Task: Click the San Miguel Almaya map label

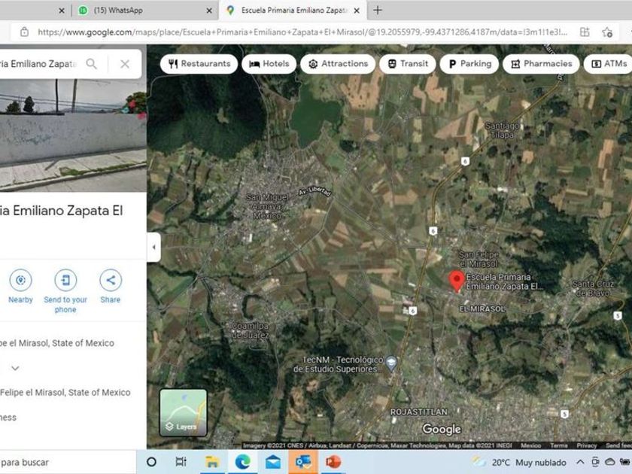Action: coord(267,206)
